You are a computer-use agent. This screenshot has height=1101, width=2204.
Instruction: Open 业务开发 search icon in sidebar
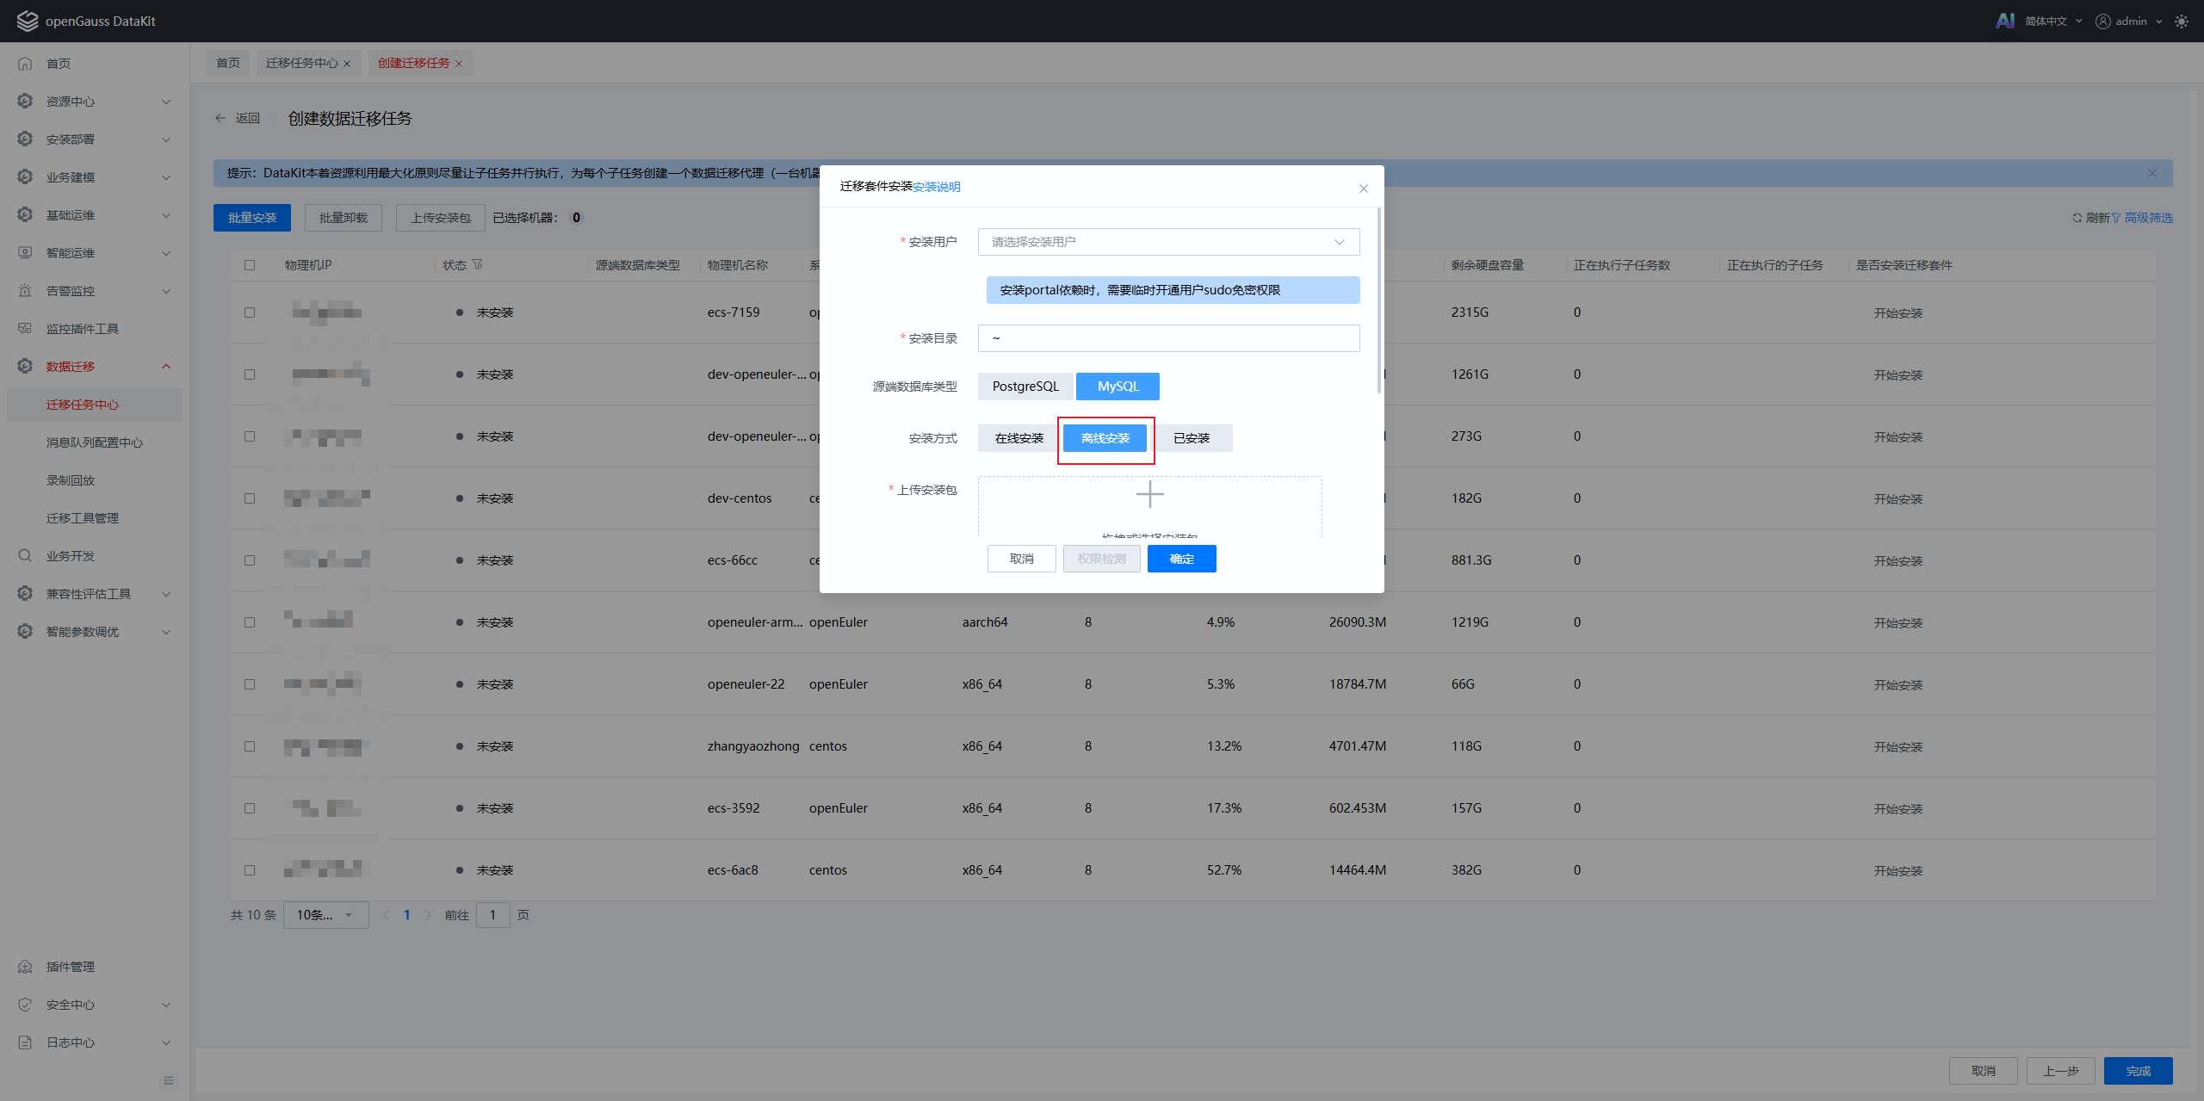click(x=25, y=556)
